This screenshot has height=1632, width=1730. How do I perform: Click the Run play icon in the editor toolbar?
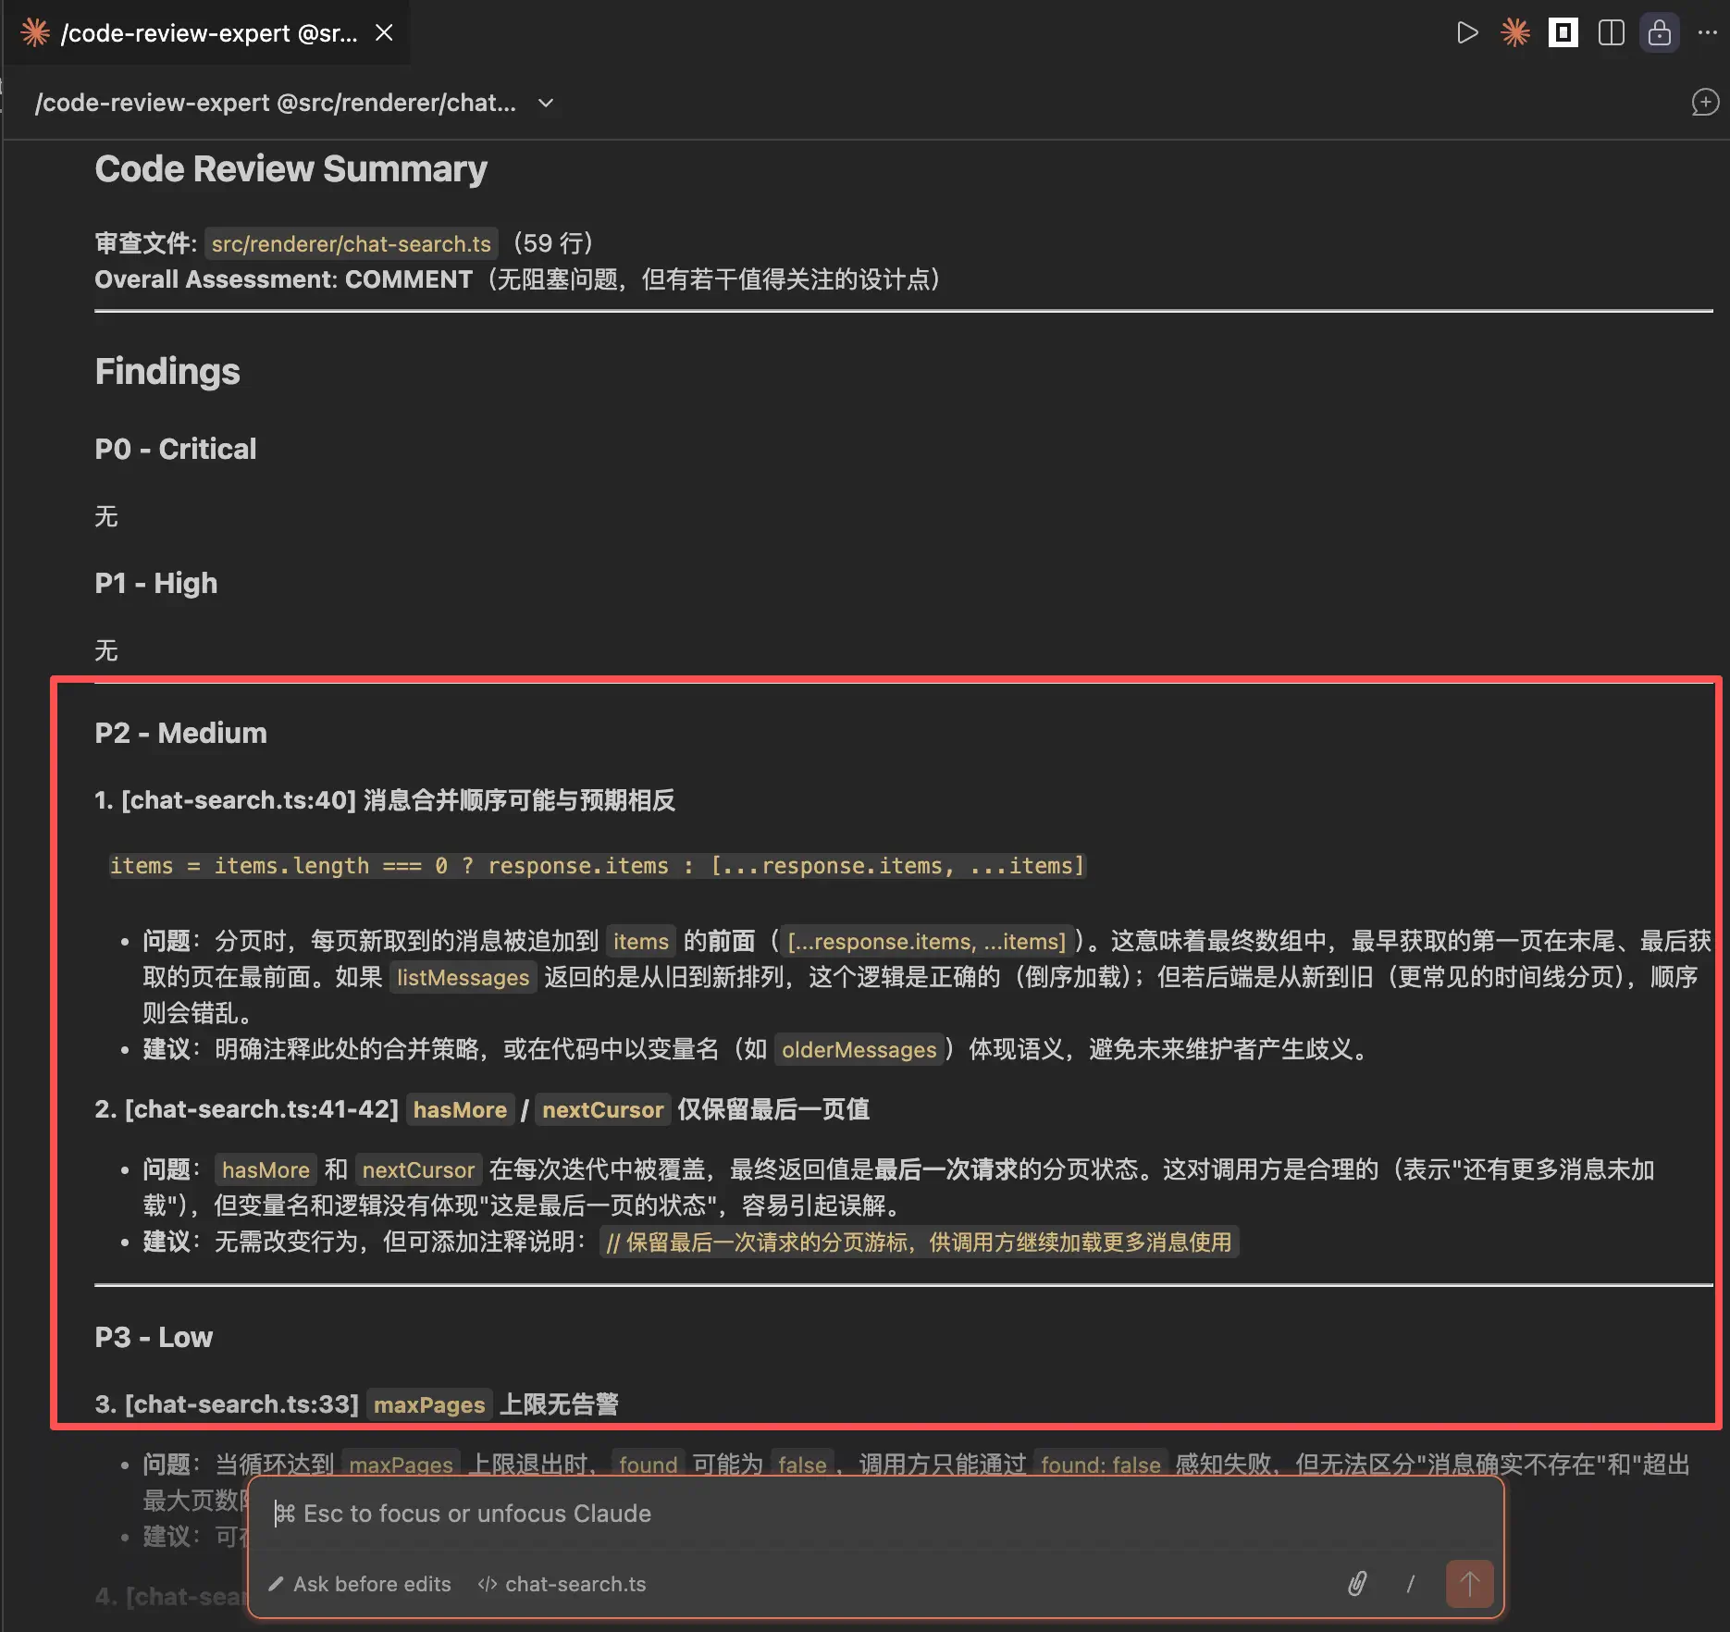1466,33
